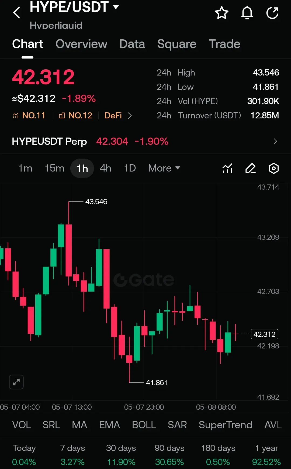Viewport: 291px width, 469px height.
Task: Tap the 41.861 low marker on chart
Action: tap(157, 382)
